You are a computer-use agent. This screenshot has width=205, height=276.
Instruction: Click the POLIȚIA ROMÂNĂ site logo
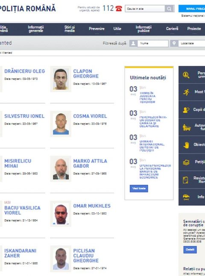pos(27,9)
